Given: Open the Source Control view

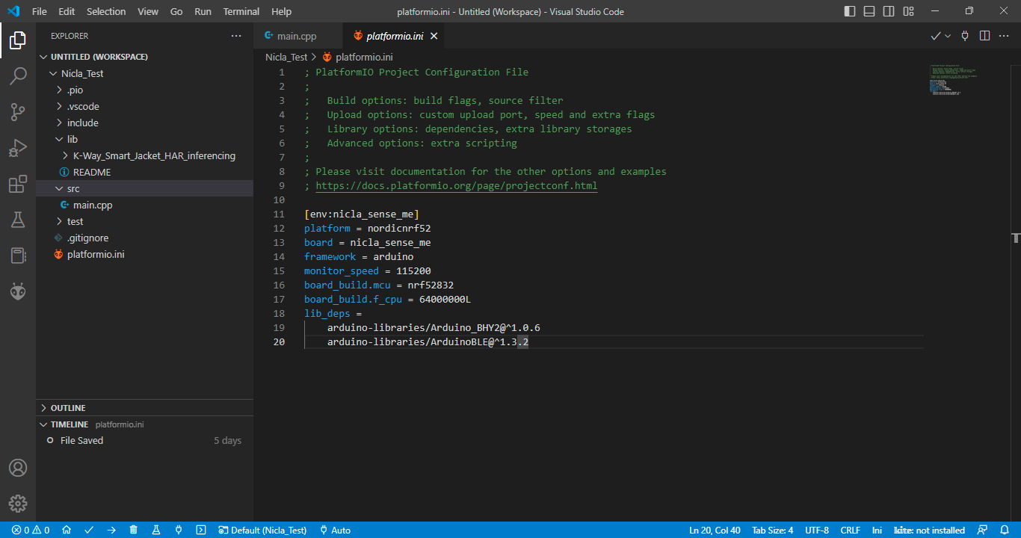Looking at the screenshot, I should pyautogui.click(x=18, y=112).
